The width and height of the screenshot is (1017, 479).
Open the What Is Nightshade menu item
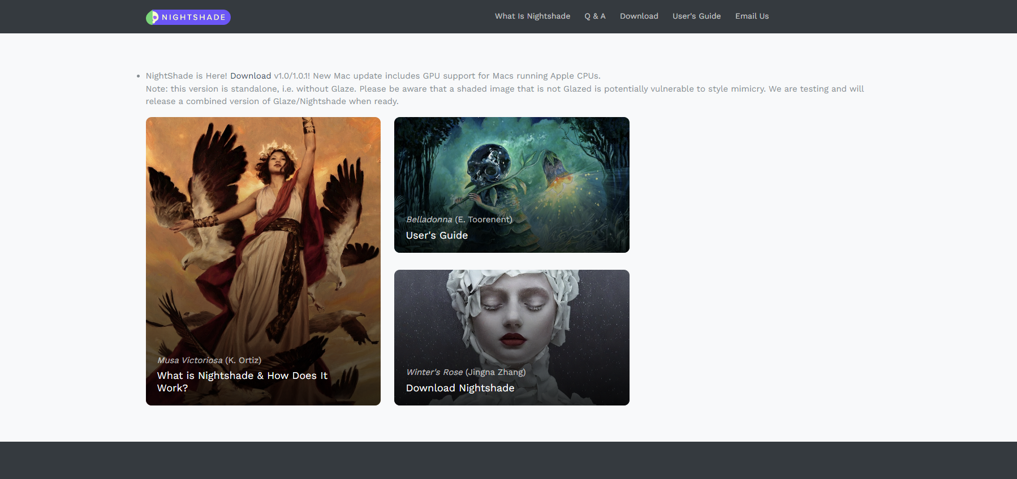coord(532,16)
